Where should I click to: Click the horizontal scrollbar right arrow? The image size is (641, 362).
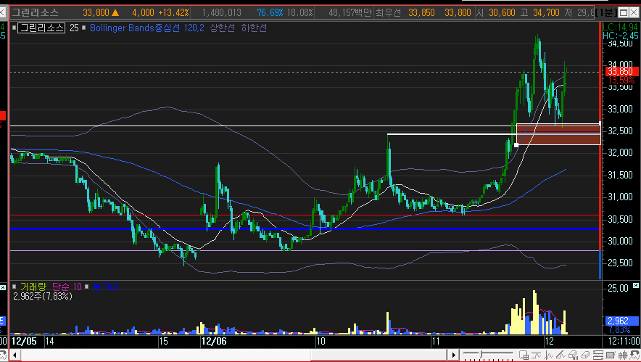click(x=453, y=355)
